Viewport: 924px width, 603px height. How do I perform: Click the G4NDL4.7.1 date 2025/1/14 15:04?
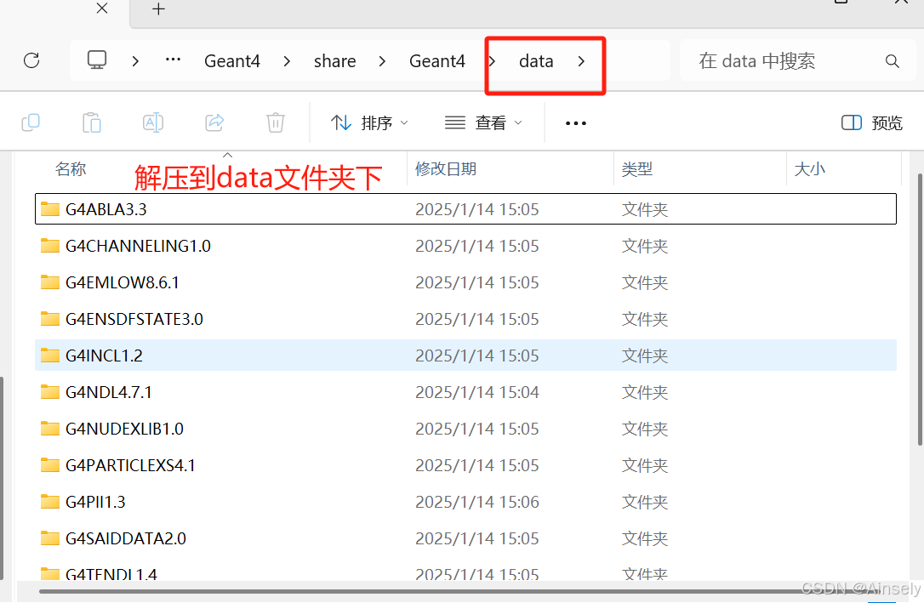coord(476,392)
